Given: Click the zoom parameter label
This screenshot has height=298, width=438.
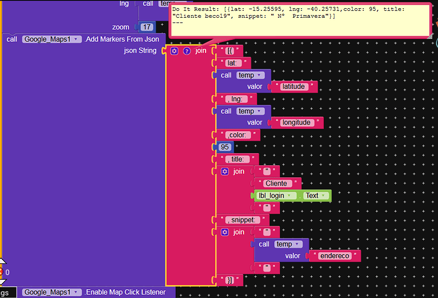Looking at the screenshot, I should [x=121, y=27].
